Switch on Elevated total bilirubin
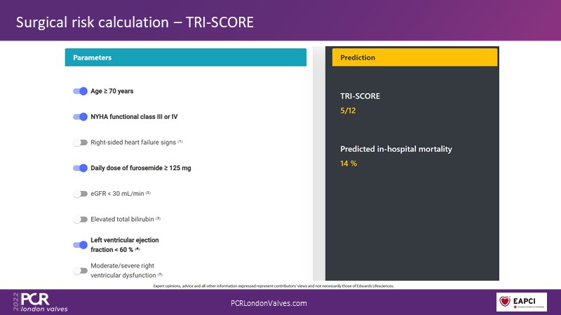561x315 pixels. click(80, 219)
